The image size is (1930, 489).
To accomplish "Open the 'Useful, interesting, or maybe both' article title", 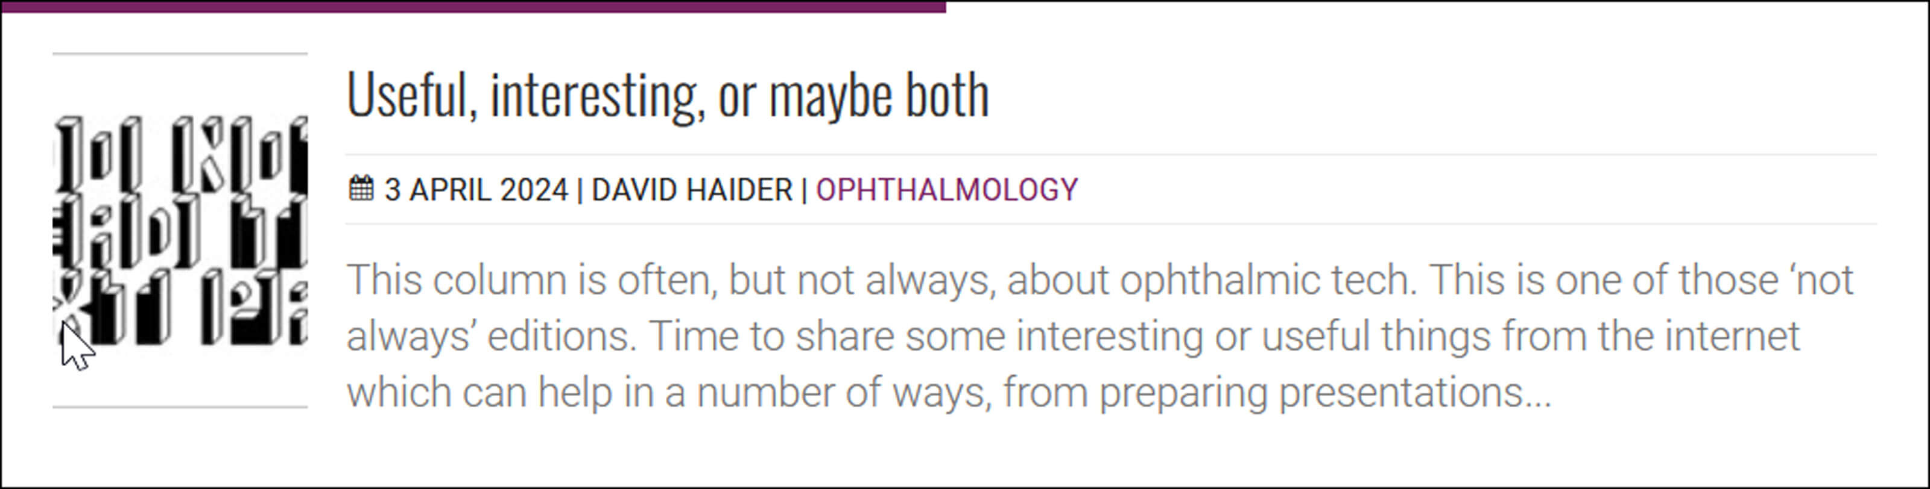I will [668, 95].
